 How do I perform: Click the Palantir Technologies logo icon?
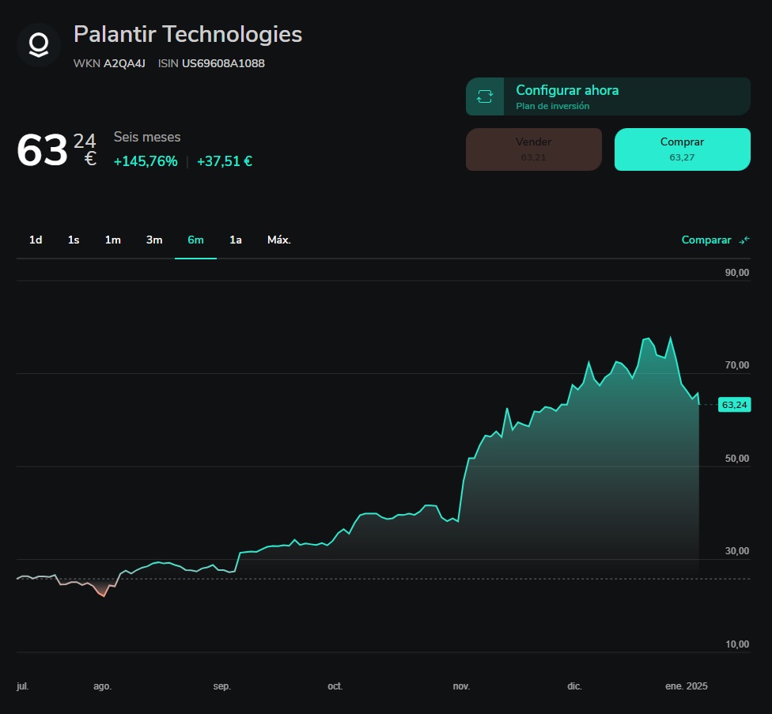[38, 44]
